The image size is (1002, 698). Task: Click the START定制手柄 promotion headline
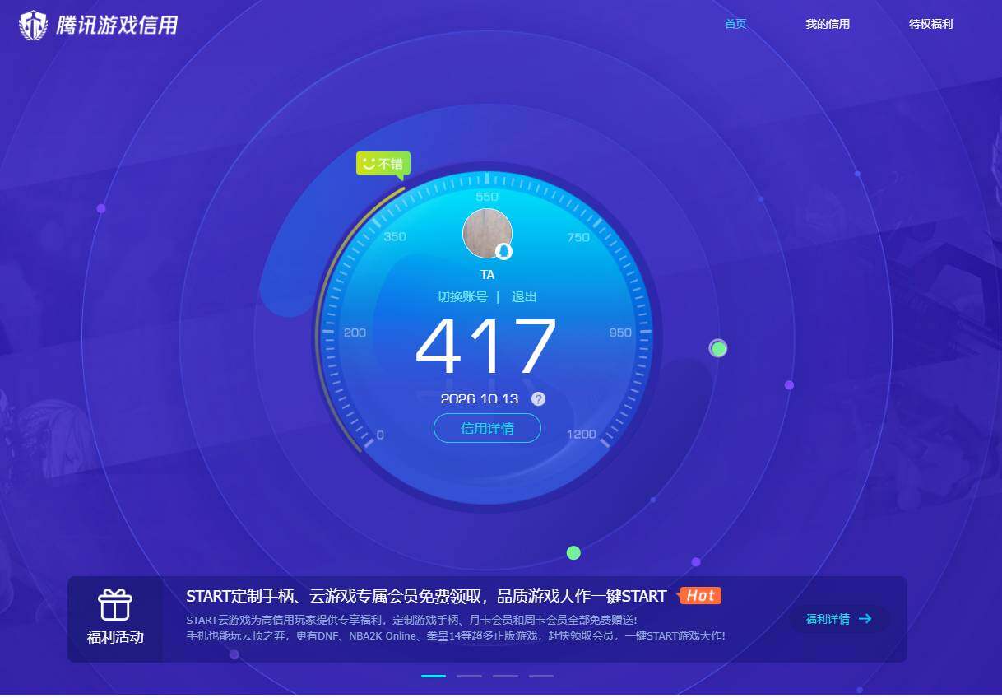(426, 596)
